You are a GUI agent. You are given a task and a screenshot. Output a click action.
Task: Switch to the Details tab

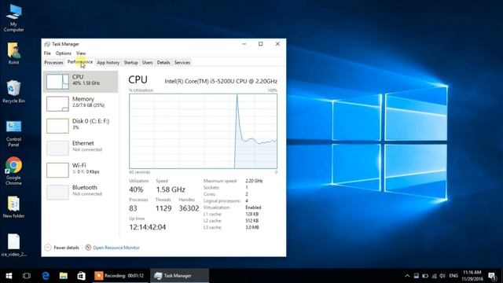[163, 63]
